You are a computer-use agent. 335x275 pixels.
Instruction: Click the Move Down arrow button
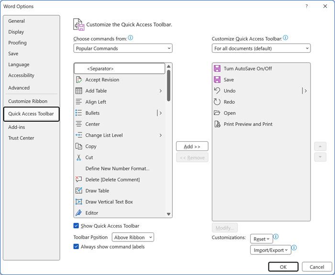(x=320, y=157)
